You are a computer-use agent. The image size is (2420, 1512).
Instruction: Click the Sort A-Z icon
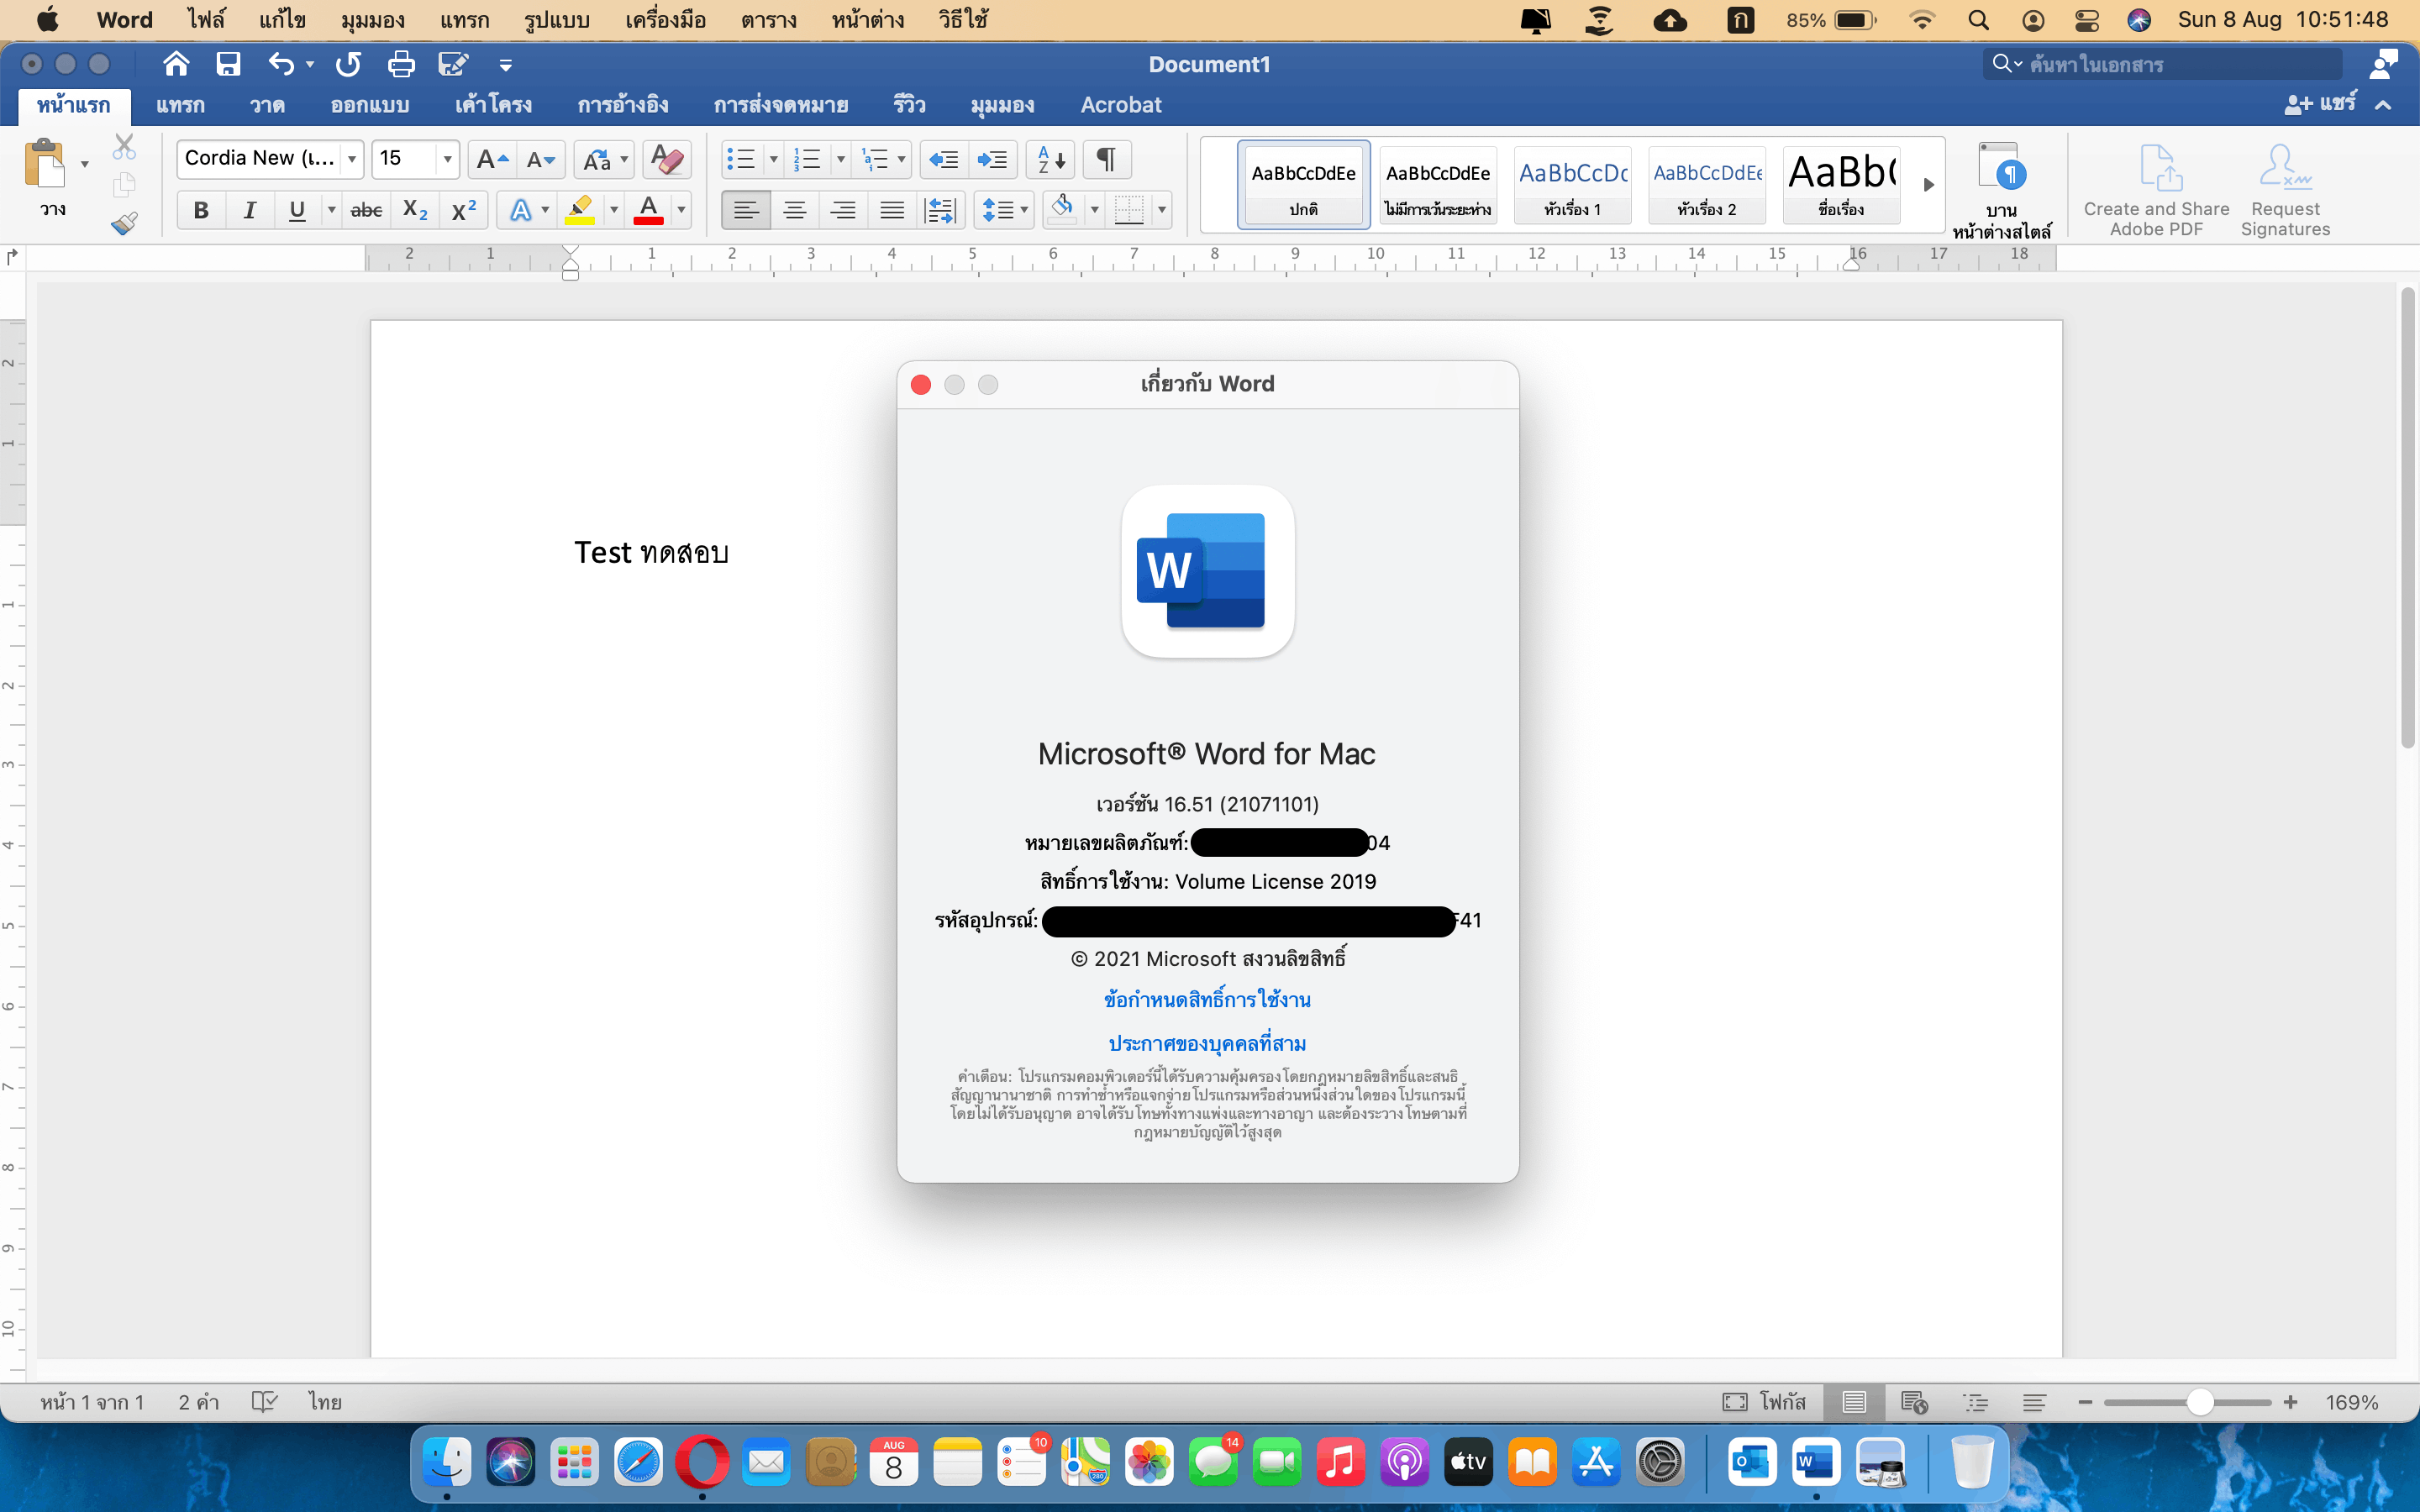click(1050, 159)
